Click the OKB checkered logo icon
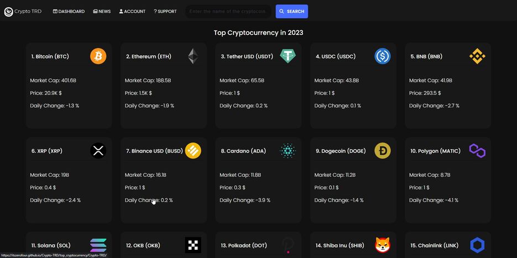Image resolution: width=517 pixels, height=258 pixels. [x=193, y=245]
